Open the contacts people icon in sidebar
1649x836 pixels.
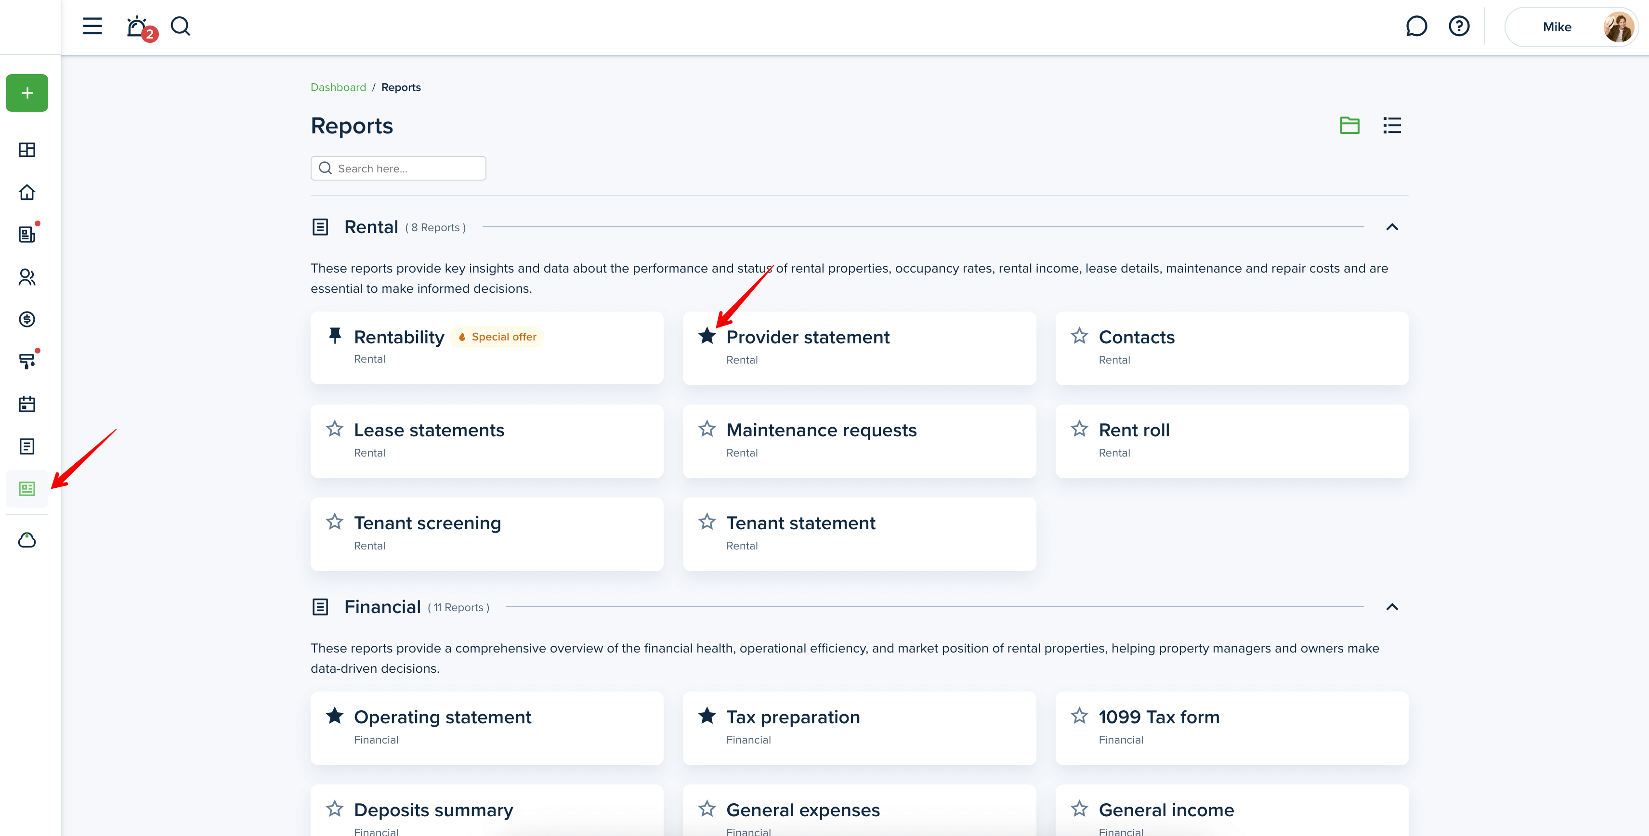click(x=27, y=277)
